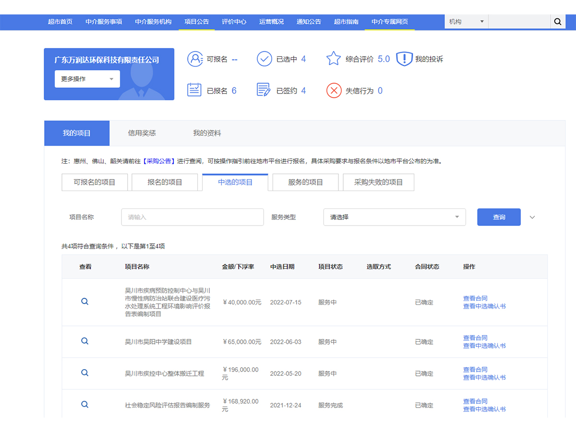Click the 已报名 calendar icon
Screen dimensions: 576x432
(x=194, y=90)
